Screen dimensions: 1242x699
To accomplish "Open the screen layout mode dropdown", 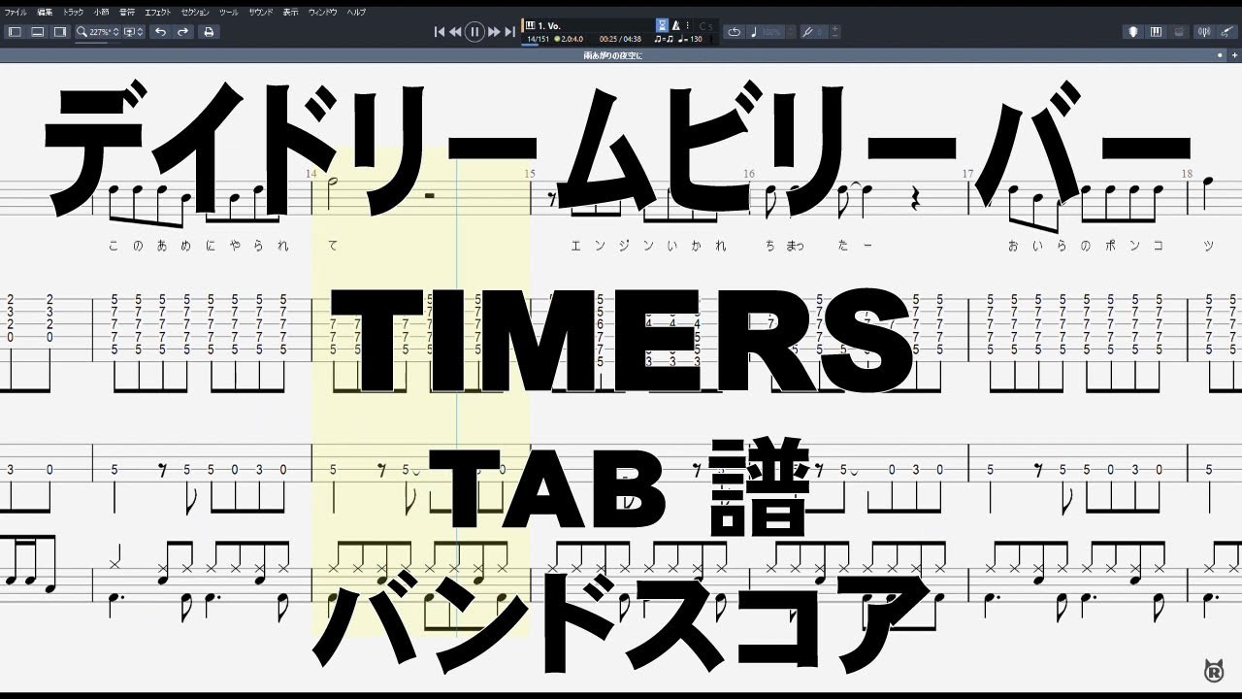I will point(134,32).
